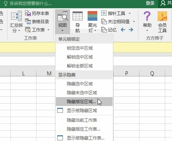
Task: Click the 告诉我您想要做什么 search box
Action: tap(30, 4)
